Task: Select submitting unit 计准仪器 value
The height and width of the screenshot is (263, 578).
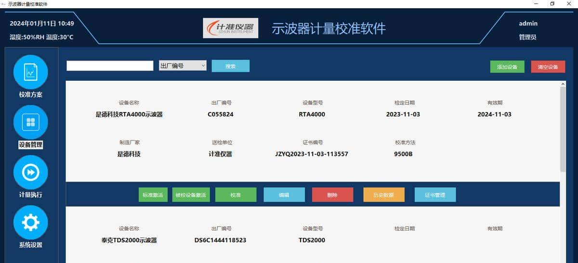Action: 221,154
